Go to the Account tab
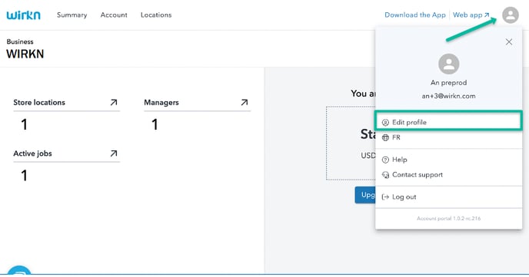The image size is (529, 277). tap(114, 15)
